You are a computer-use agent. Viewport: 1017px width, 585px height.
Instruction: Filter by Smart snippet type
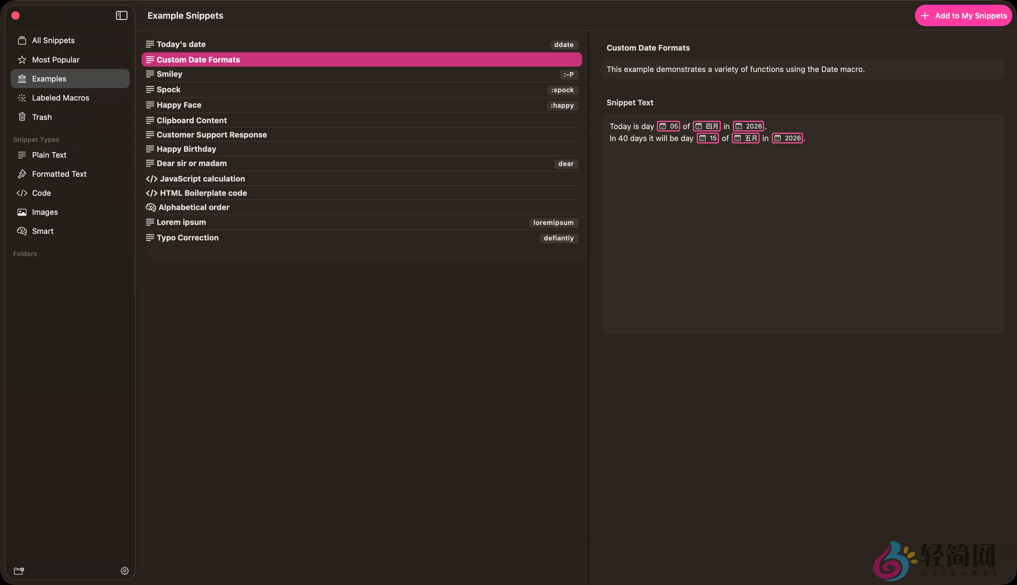(x=43, y=231)
